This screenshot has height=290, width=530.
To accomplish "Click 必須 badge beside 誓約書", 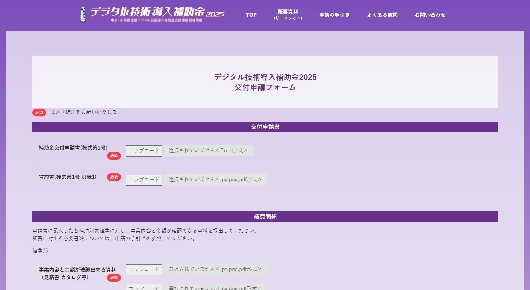I will (x=114, y=177).
